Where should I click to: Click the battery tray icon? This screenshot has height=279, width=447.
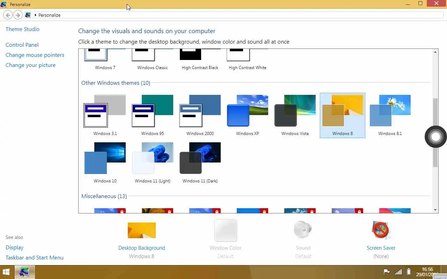[x=409, y=272]
